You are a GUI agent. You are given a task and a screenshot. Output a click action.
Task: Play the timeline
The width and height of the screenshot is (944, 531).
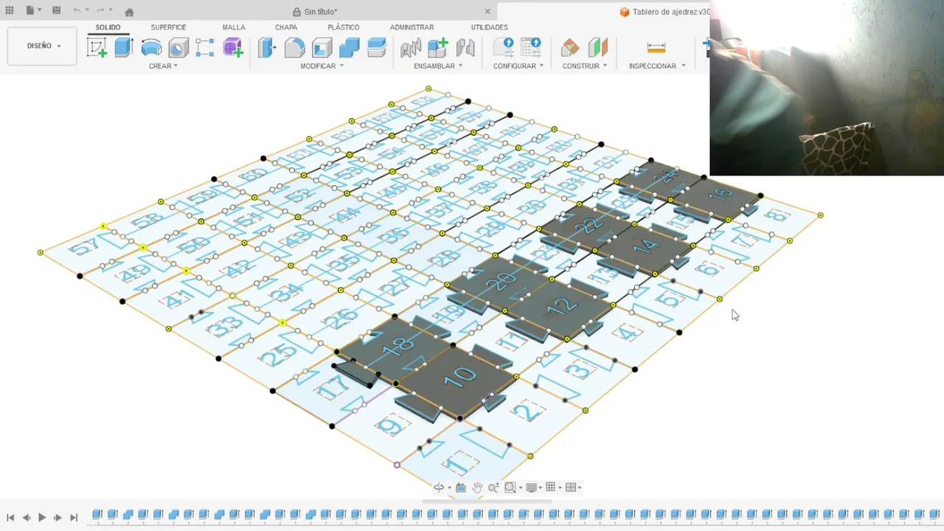(x=42, y=518)
